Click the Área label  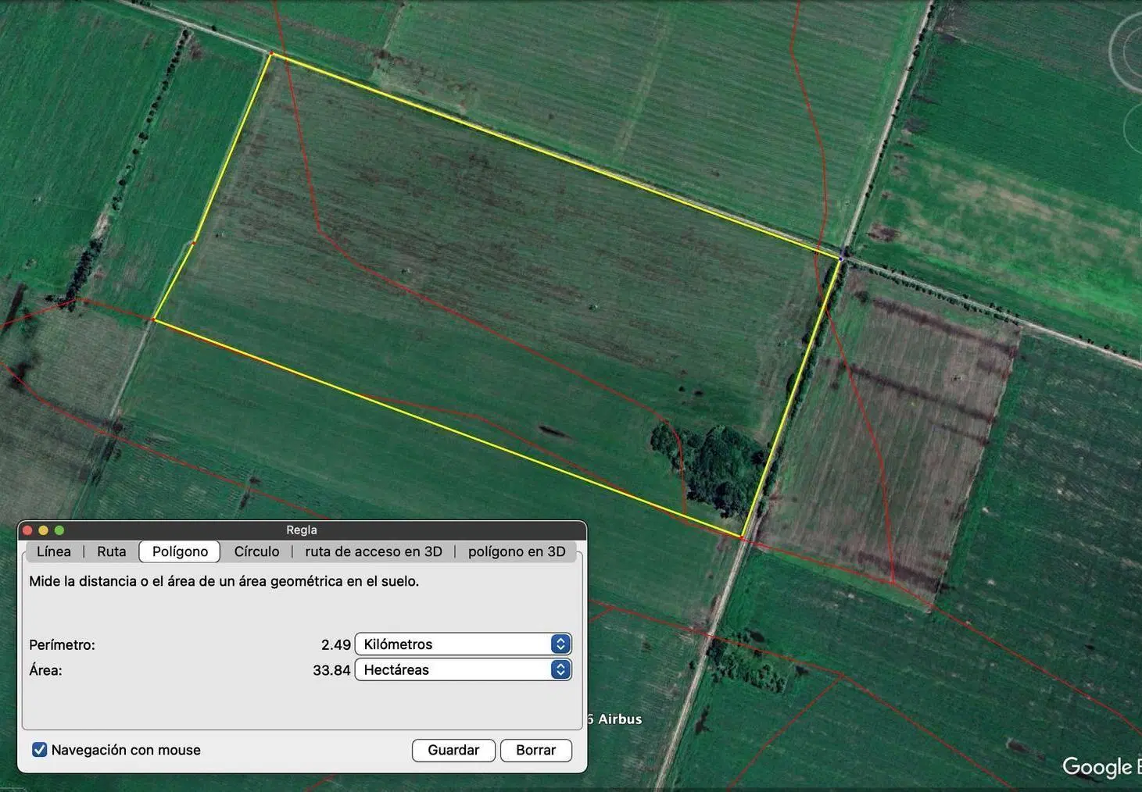tap(45, 670)
